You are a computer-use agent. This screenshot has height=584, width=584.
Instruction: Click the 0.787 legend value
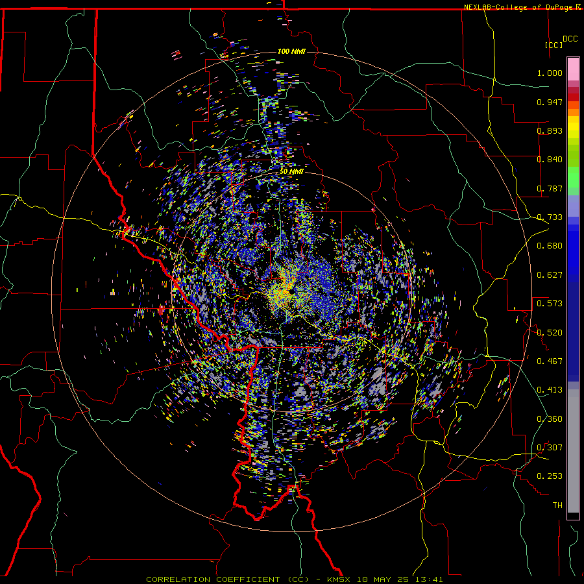tap(550, 188)
